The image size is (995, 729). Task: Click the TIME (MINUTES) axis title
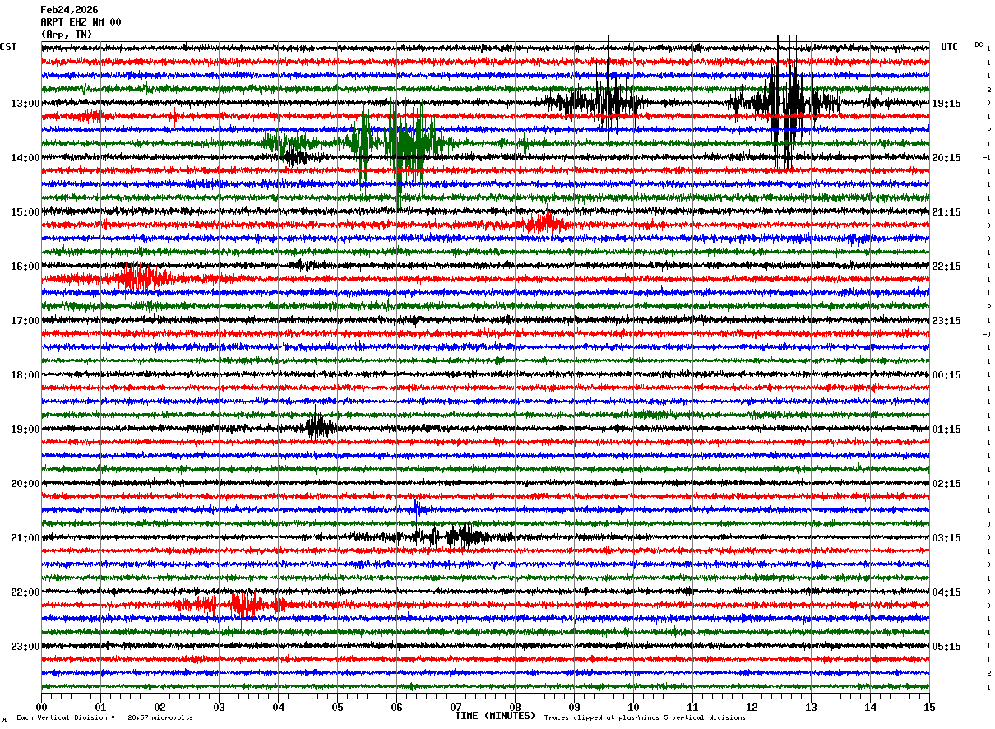pyautogui.click(x=495, y=716)
